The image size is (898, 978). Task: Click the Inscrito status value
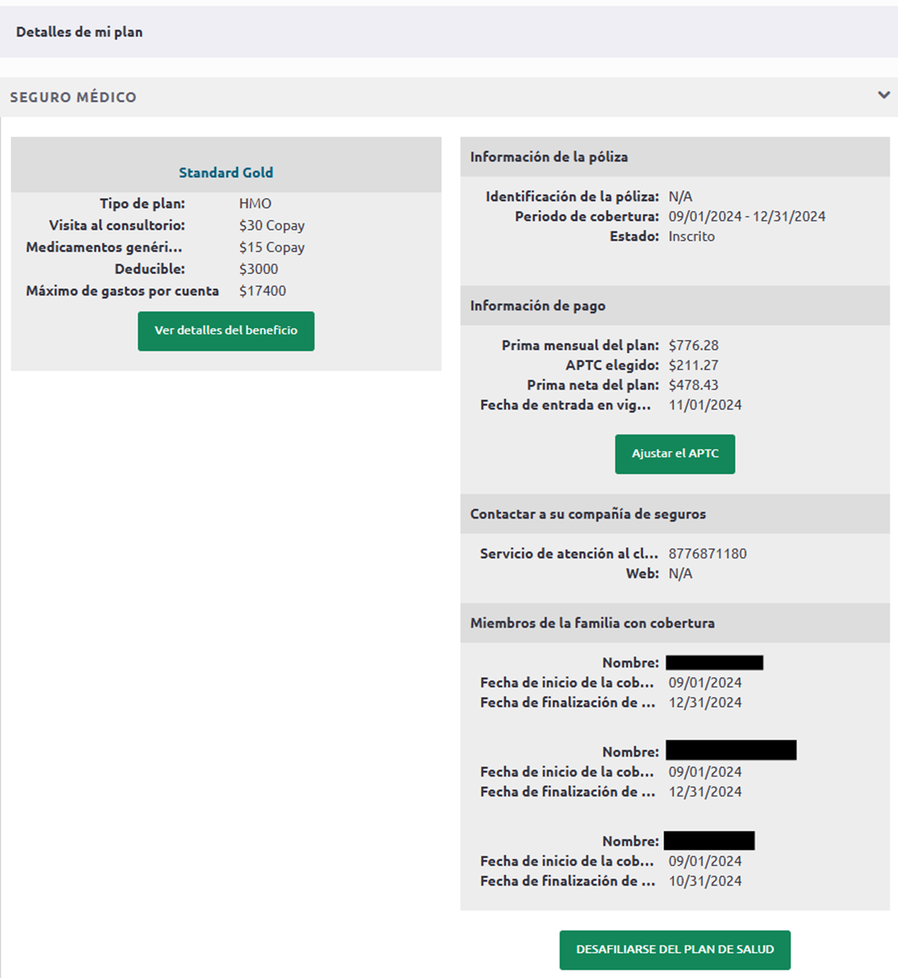pos(691,236)
